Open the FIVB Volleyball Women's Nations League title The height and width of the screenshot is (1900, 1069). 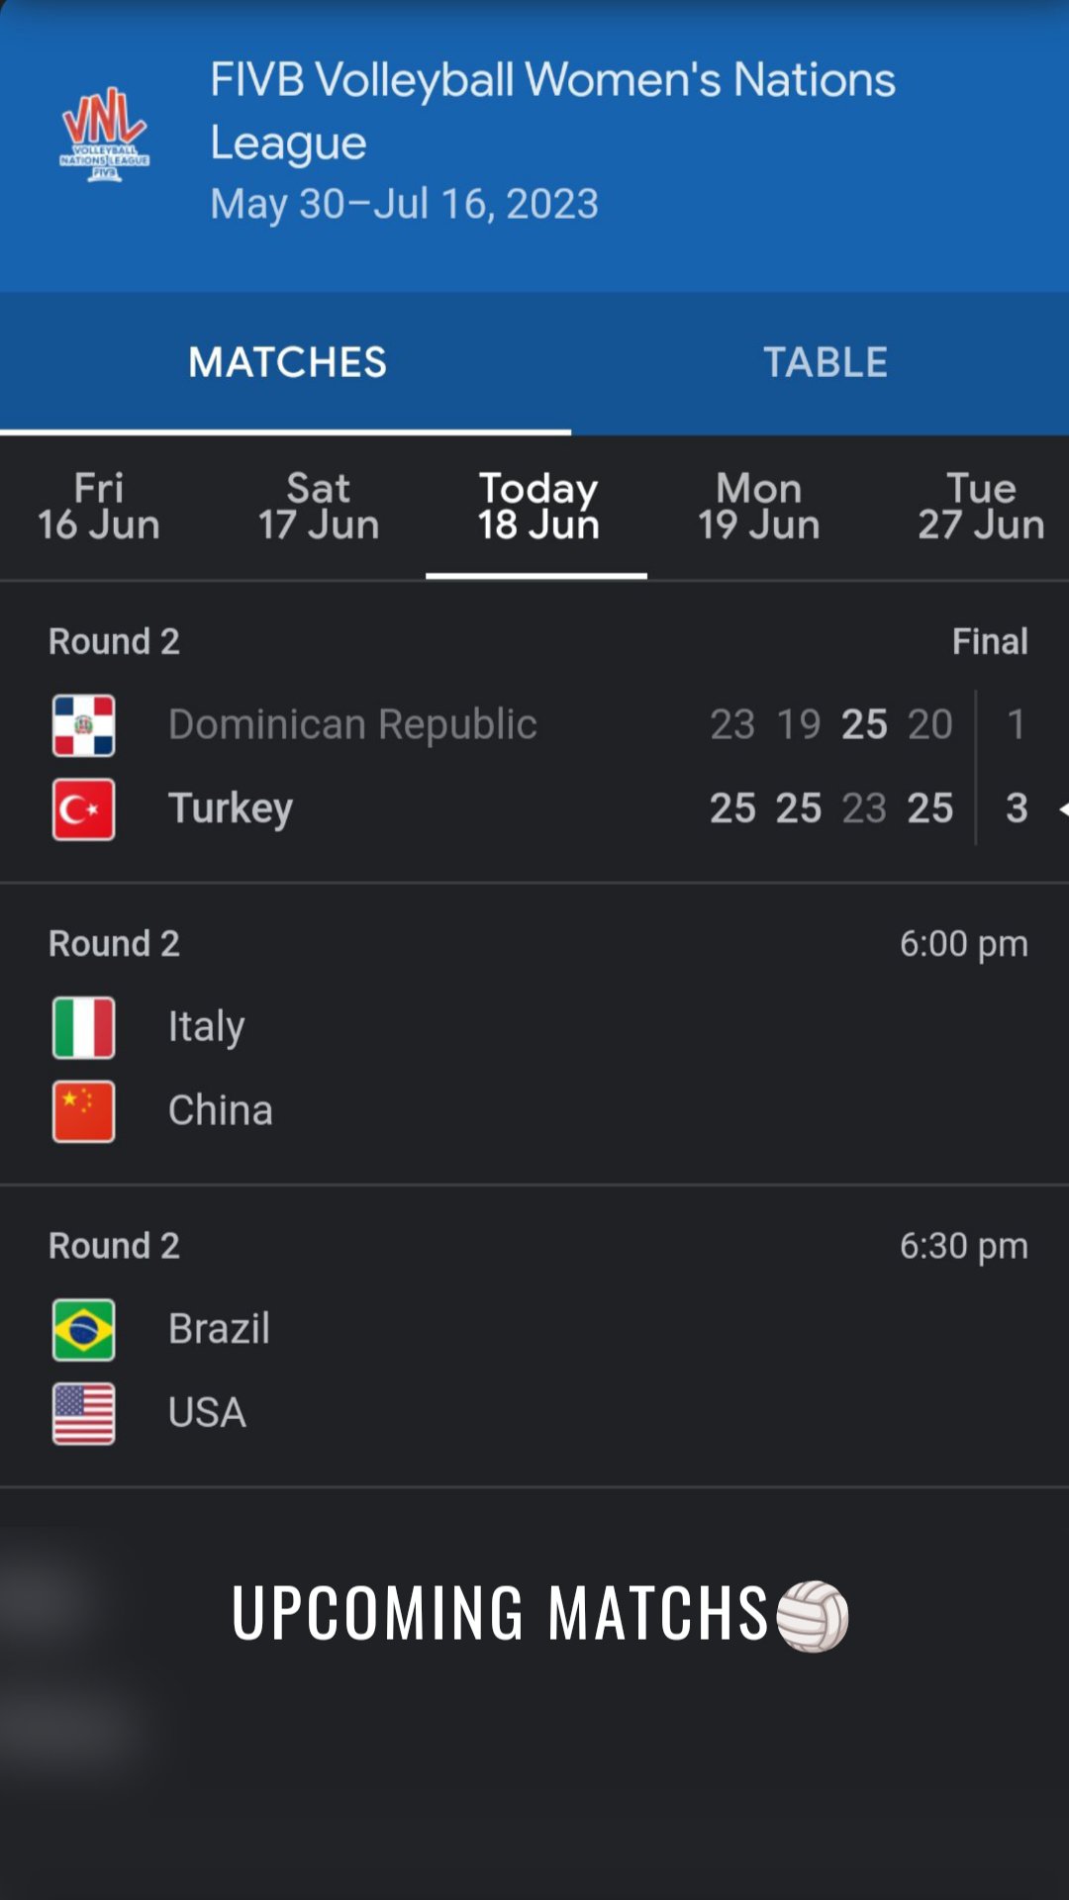551,111
